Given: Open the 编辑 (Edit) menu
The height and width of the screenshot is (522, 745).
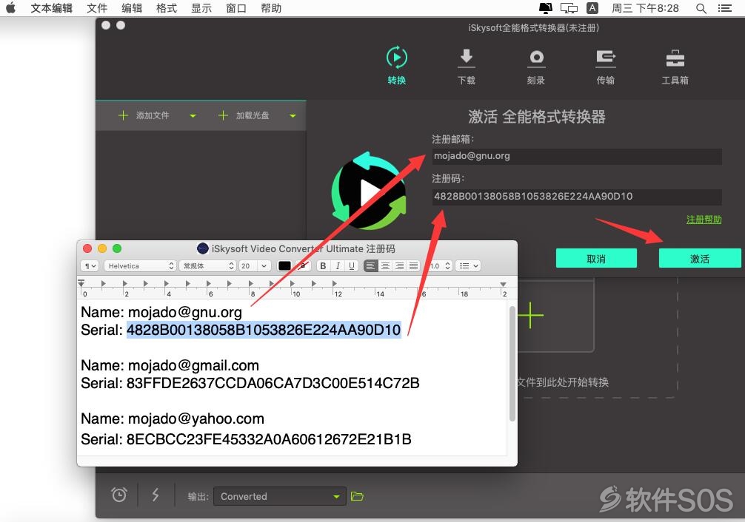Looking at the screenshot, I should [132, 8].
